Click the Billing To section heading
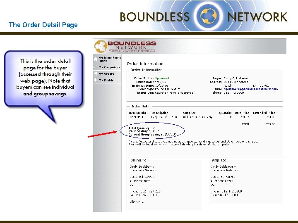 [139, 160]
